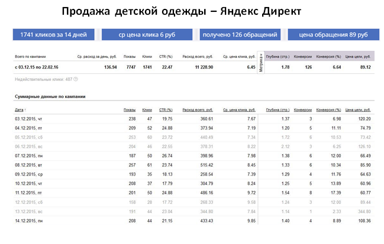384x244 pixels.
Task: Sort by Глубина (стр.) header in daily table
Action: 277,110
